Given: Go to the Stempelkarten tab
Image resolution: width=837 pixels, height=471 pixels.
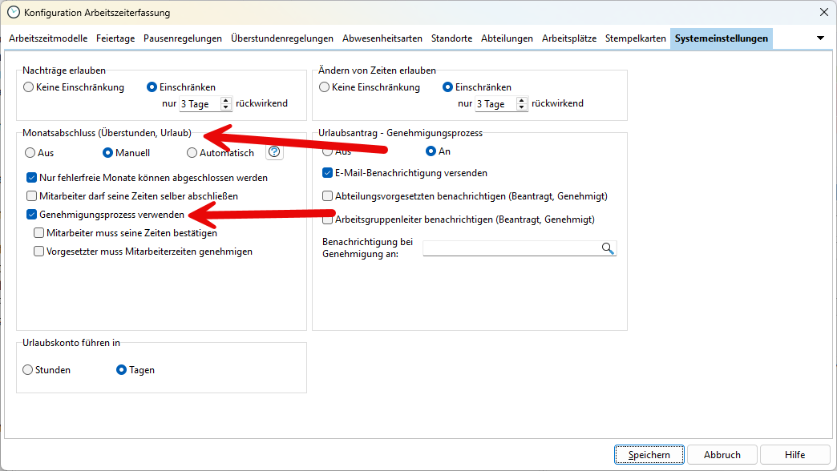Looking at the screenshot, I should click(635, 38).
